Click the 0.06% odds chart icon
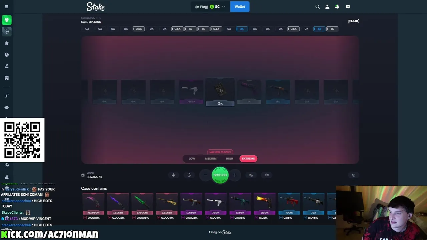 tap(281, 218)
